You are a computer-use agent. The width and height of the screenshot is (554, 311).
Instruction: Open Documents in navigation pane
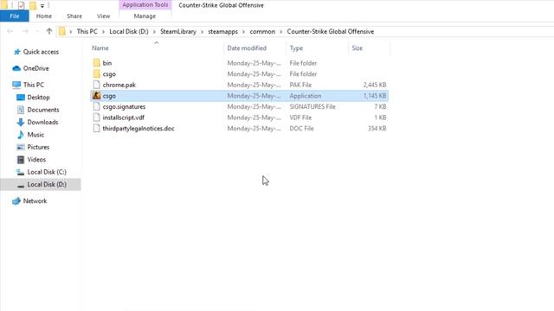coord(42,110)
